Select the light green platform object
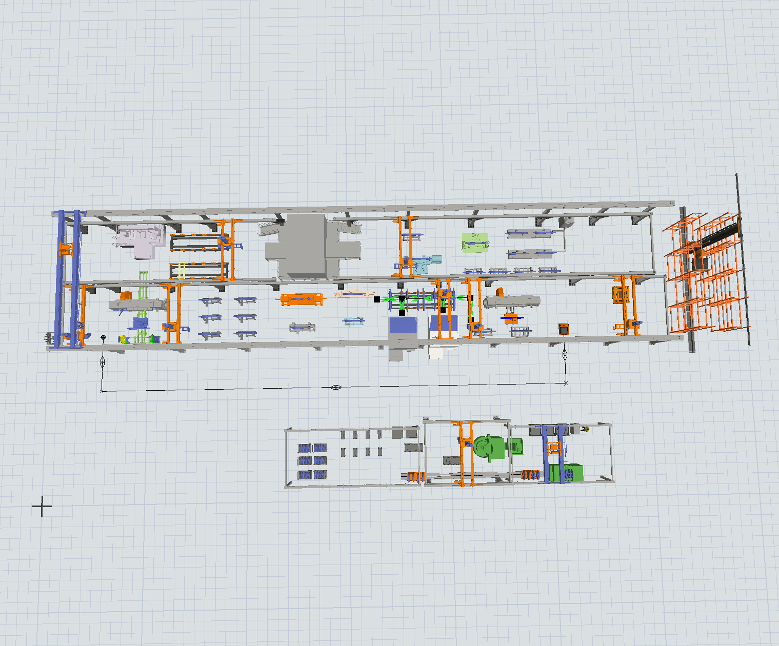This screenshot has width=779, height=646. (474, 243)
